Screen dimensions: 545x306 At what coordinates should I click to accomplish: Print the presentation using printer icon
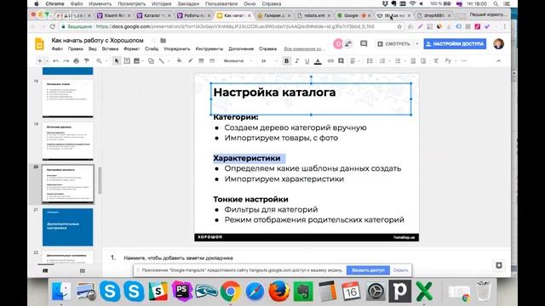[76, 61]
